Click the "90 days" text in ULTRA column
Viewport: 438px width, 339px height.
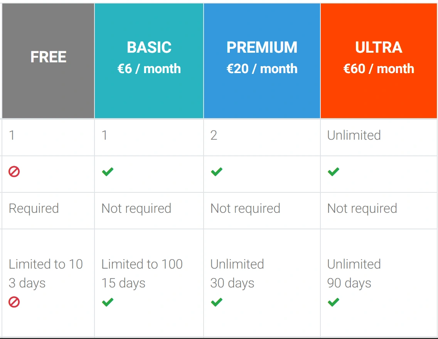(349, 283)
